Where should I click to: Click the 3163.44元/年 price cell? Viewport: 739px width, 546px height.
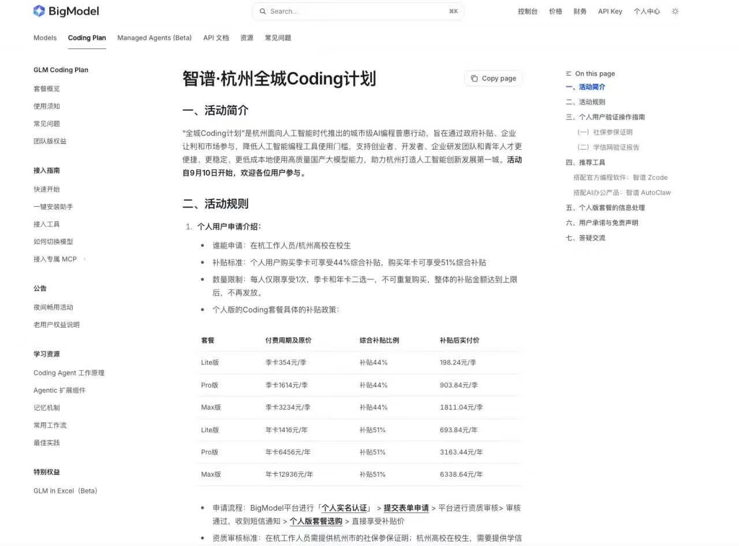click(461, 452)
